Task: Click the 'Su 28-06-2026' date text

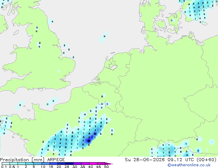Action: (x=145, y=160)
